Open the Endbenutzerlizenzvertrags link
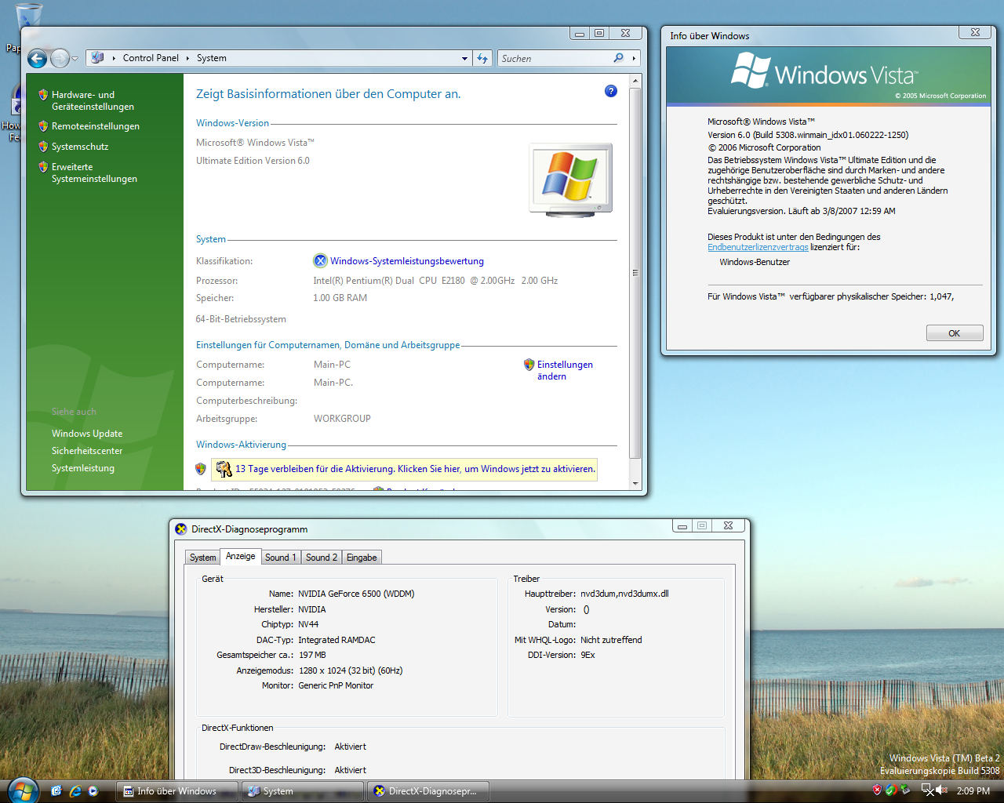The height and width of the screenshot is (803, 1004). pos(757,247)
